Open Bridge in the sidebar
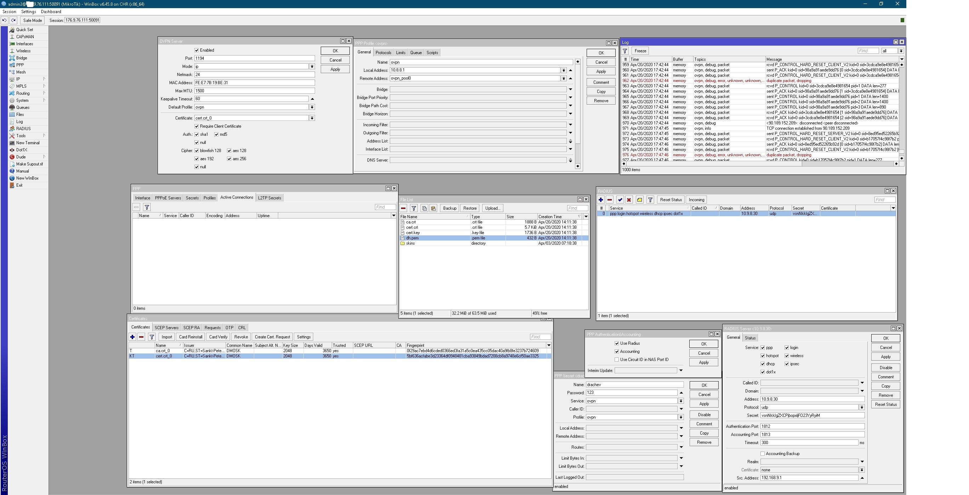 tap(22, 58)
